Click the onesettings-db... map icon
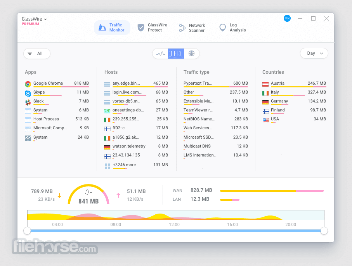This screenshot has width=352, height=266. (107, 111)
